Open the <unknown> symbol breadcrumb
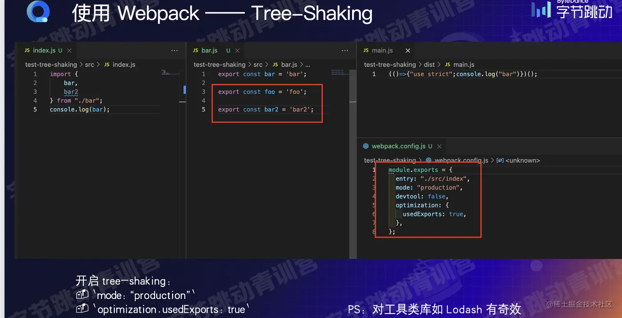Viewport: 622px width, 318px height. coord(522,160)
